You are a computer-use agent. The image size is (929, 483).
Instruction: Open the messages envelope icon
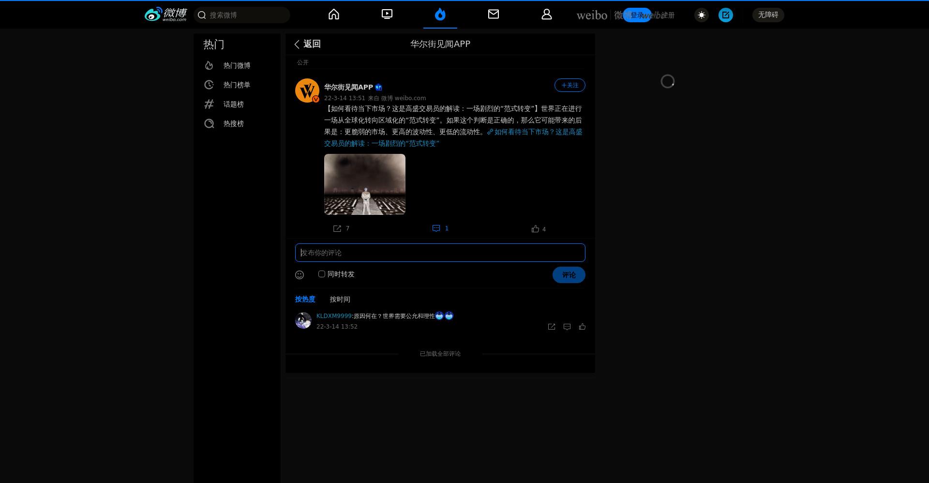[x=494, y=15]
